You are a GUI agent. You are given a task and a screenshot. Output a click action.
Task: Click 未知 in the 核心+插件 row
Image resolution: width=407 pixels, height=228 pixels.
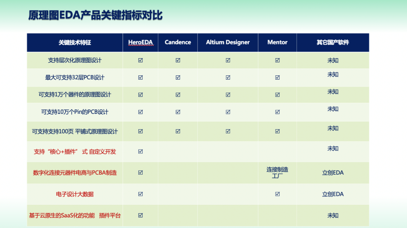click(x=333, y=148)
